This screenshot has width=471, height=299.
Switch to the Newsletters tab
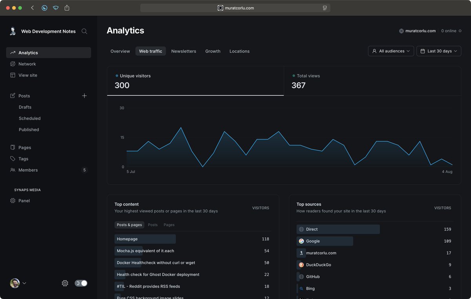pos(184,51)
